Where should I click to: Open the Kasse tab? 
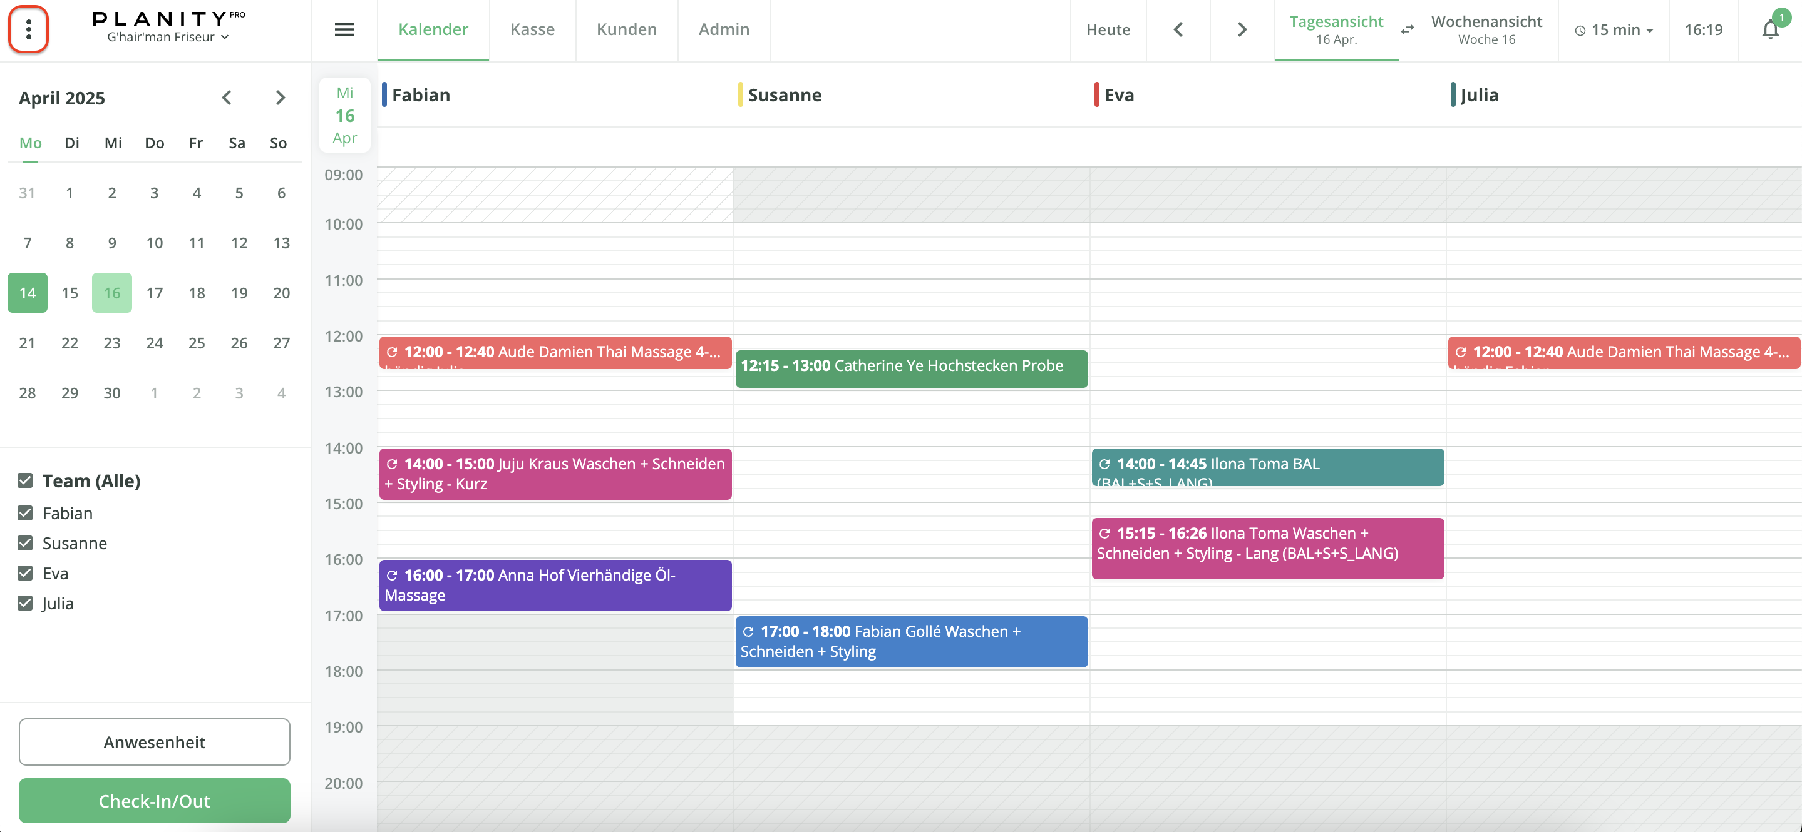[532, 29]
